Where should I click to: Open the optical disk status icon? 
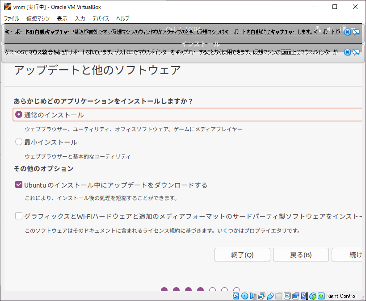click(x=244, y=296)
